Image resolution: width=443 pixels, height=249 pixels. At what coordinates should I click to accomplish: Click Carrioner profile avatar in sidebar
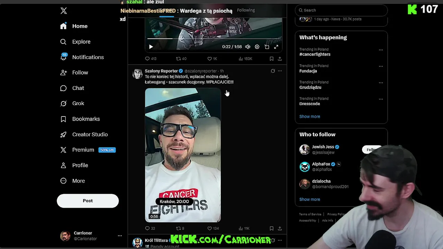[65, 236]
